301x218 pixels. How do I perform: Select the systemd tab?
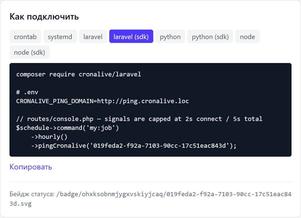pos(60,36)
